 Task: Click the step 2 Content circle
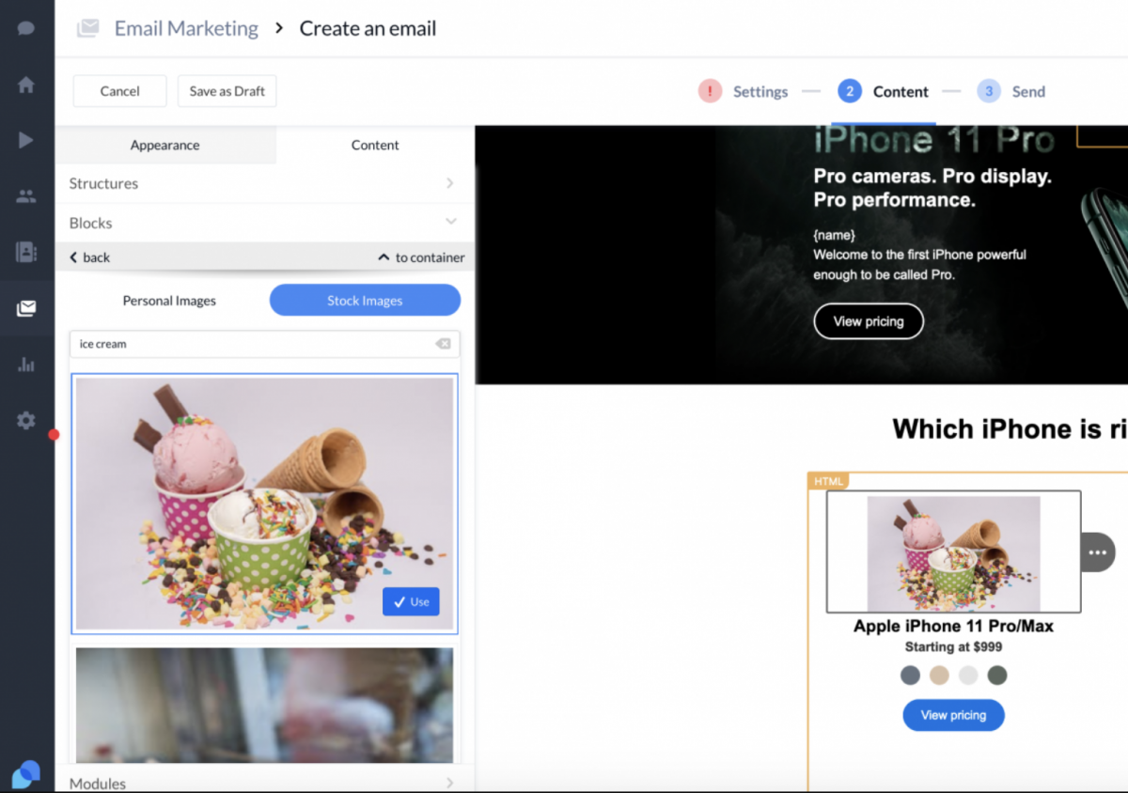(x=849, y=91)
